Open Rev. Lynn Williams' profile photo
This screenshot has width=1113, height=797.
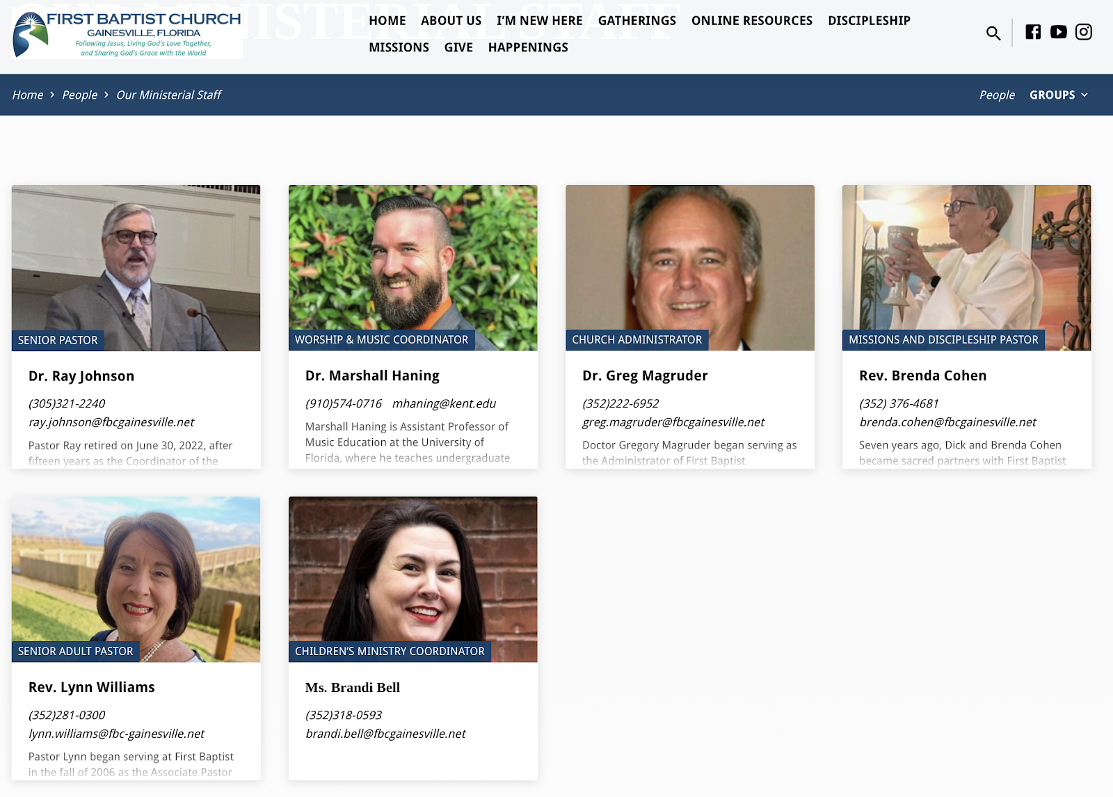[x=136, y=579]
